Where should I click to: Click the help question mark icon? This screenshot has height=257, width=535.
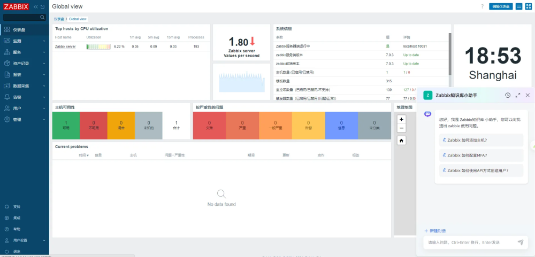click(482, 6)
